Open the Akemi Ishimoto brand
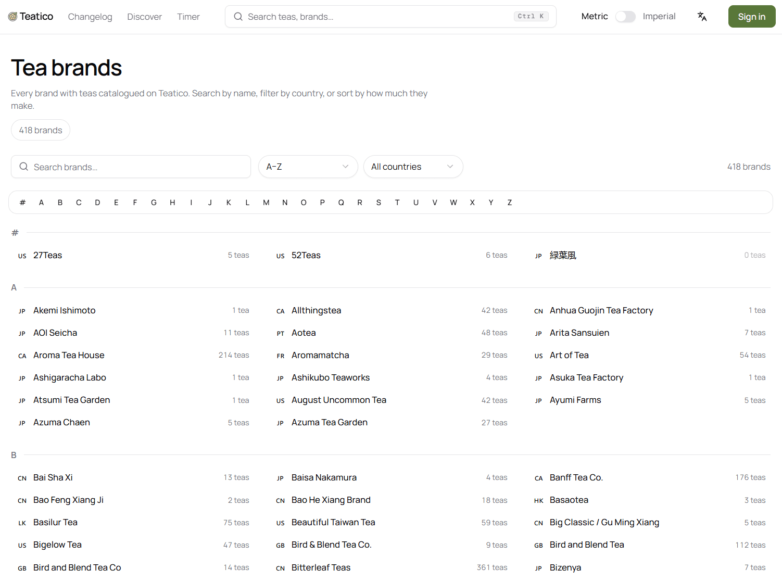 click(133, 310)
